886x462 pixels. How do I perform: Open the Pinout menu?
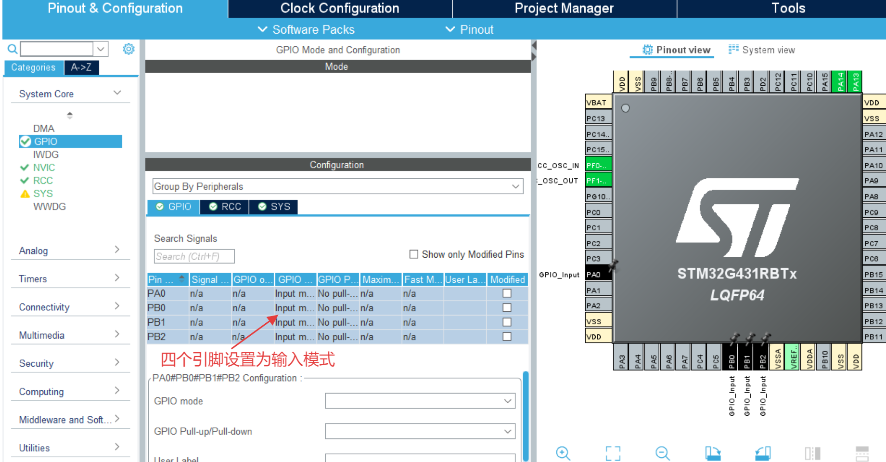(469, 29)
